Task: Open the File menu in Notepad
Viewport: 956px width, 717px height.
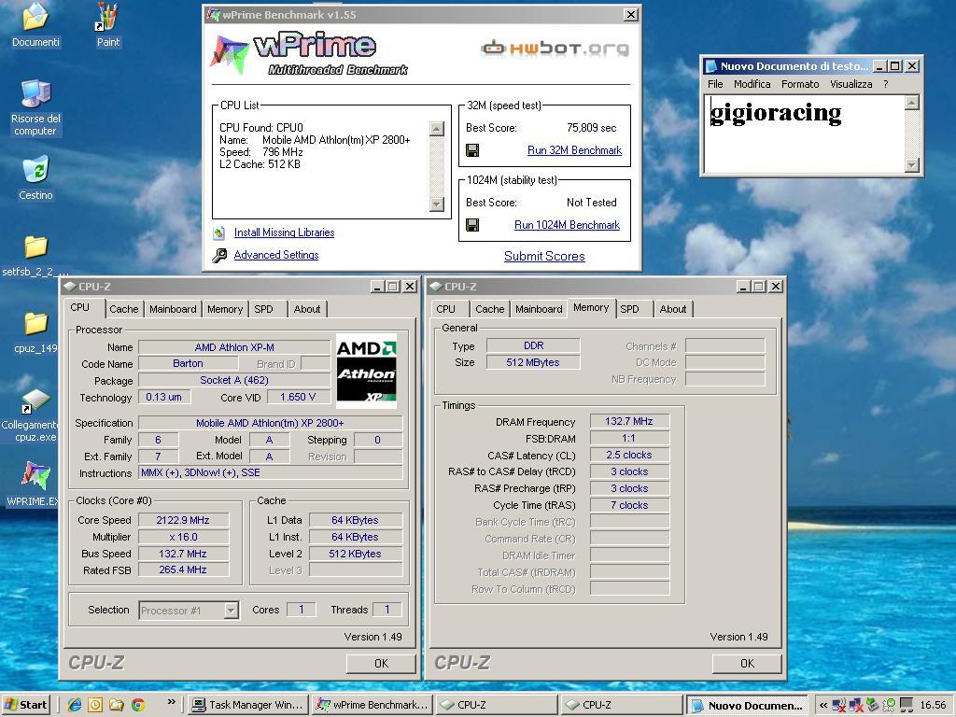Action: [715, 84]
